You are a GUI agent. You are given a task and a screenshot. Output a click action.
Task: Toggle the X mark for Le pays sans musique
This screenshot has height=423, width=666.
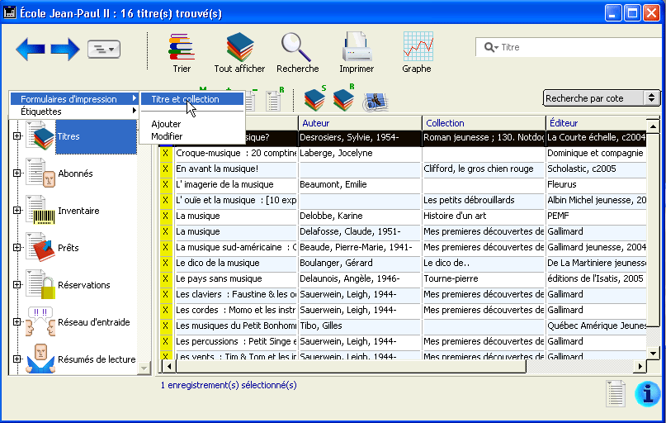tap(166, 279)
